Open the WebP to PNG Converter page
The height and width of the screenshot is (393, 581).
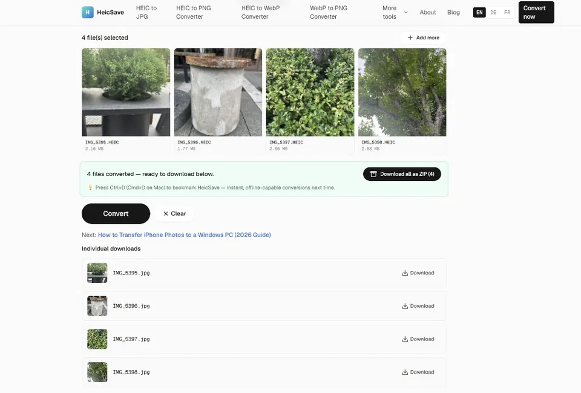(x=328, y=12)
